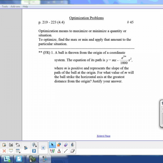Choose the Eraser tool
Viewport: 163px width, 163px height.
[72, 151]
